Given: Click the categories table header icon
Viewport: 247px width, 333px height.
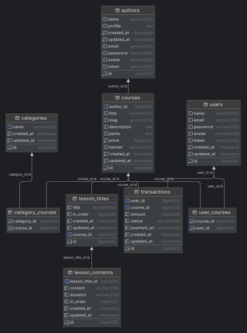Looking at the screenshot, I should [x=17, y=118].
